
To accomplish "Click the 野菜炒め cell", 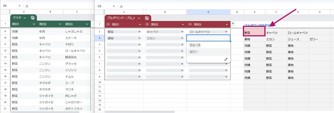I will coord(77,57).
